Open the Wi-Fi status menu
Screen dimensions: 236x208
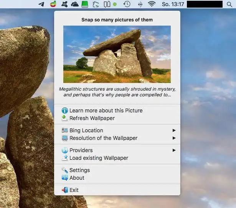152,4
